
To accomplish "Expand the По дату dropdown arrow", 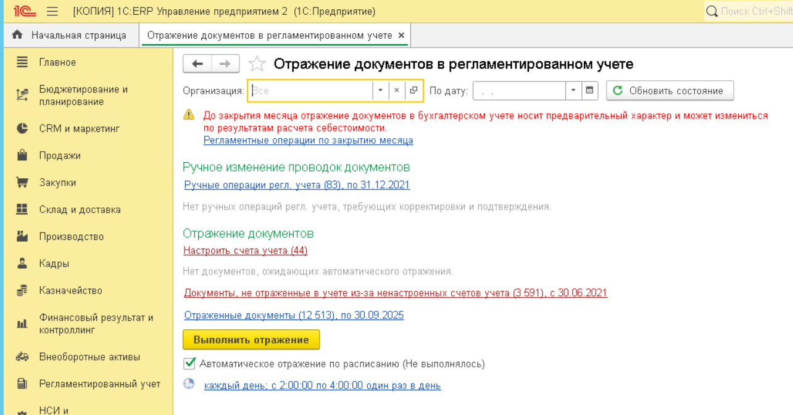I will [x=574, y=91].
